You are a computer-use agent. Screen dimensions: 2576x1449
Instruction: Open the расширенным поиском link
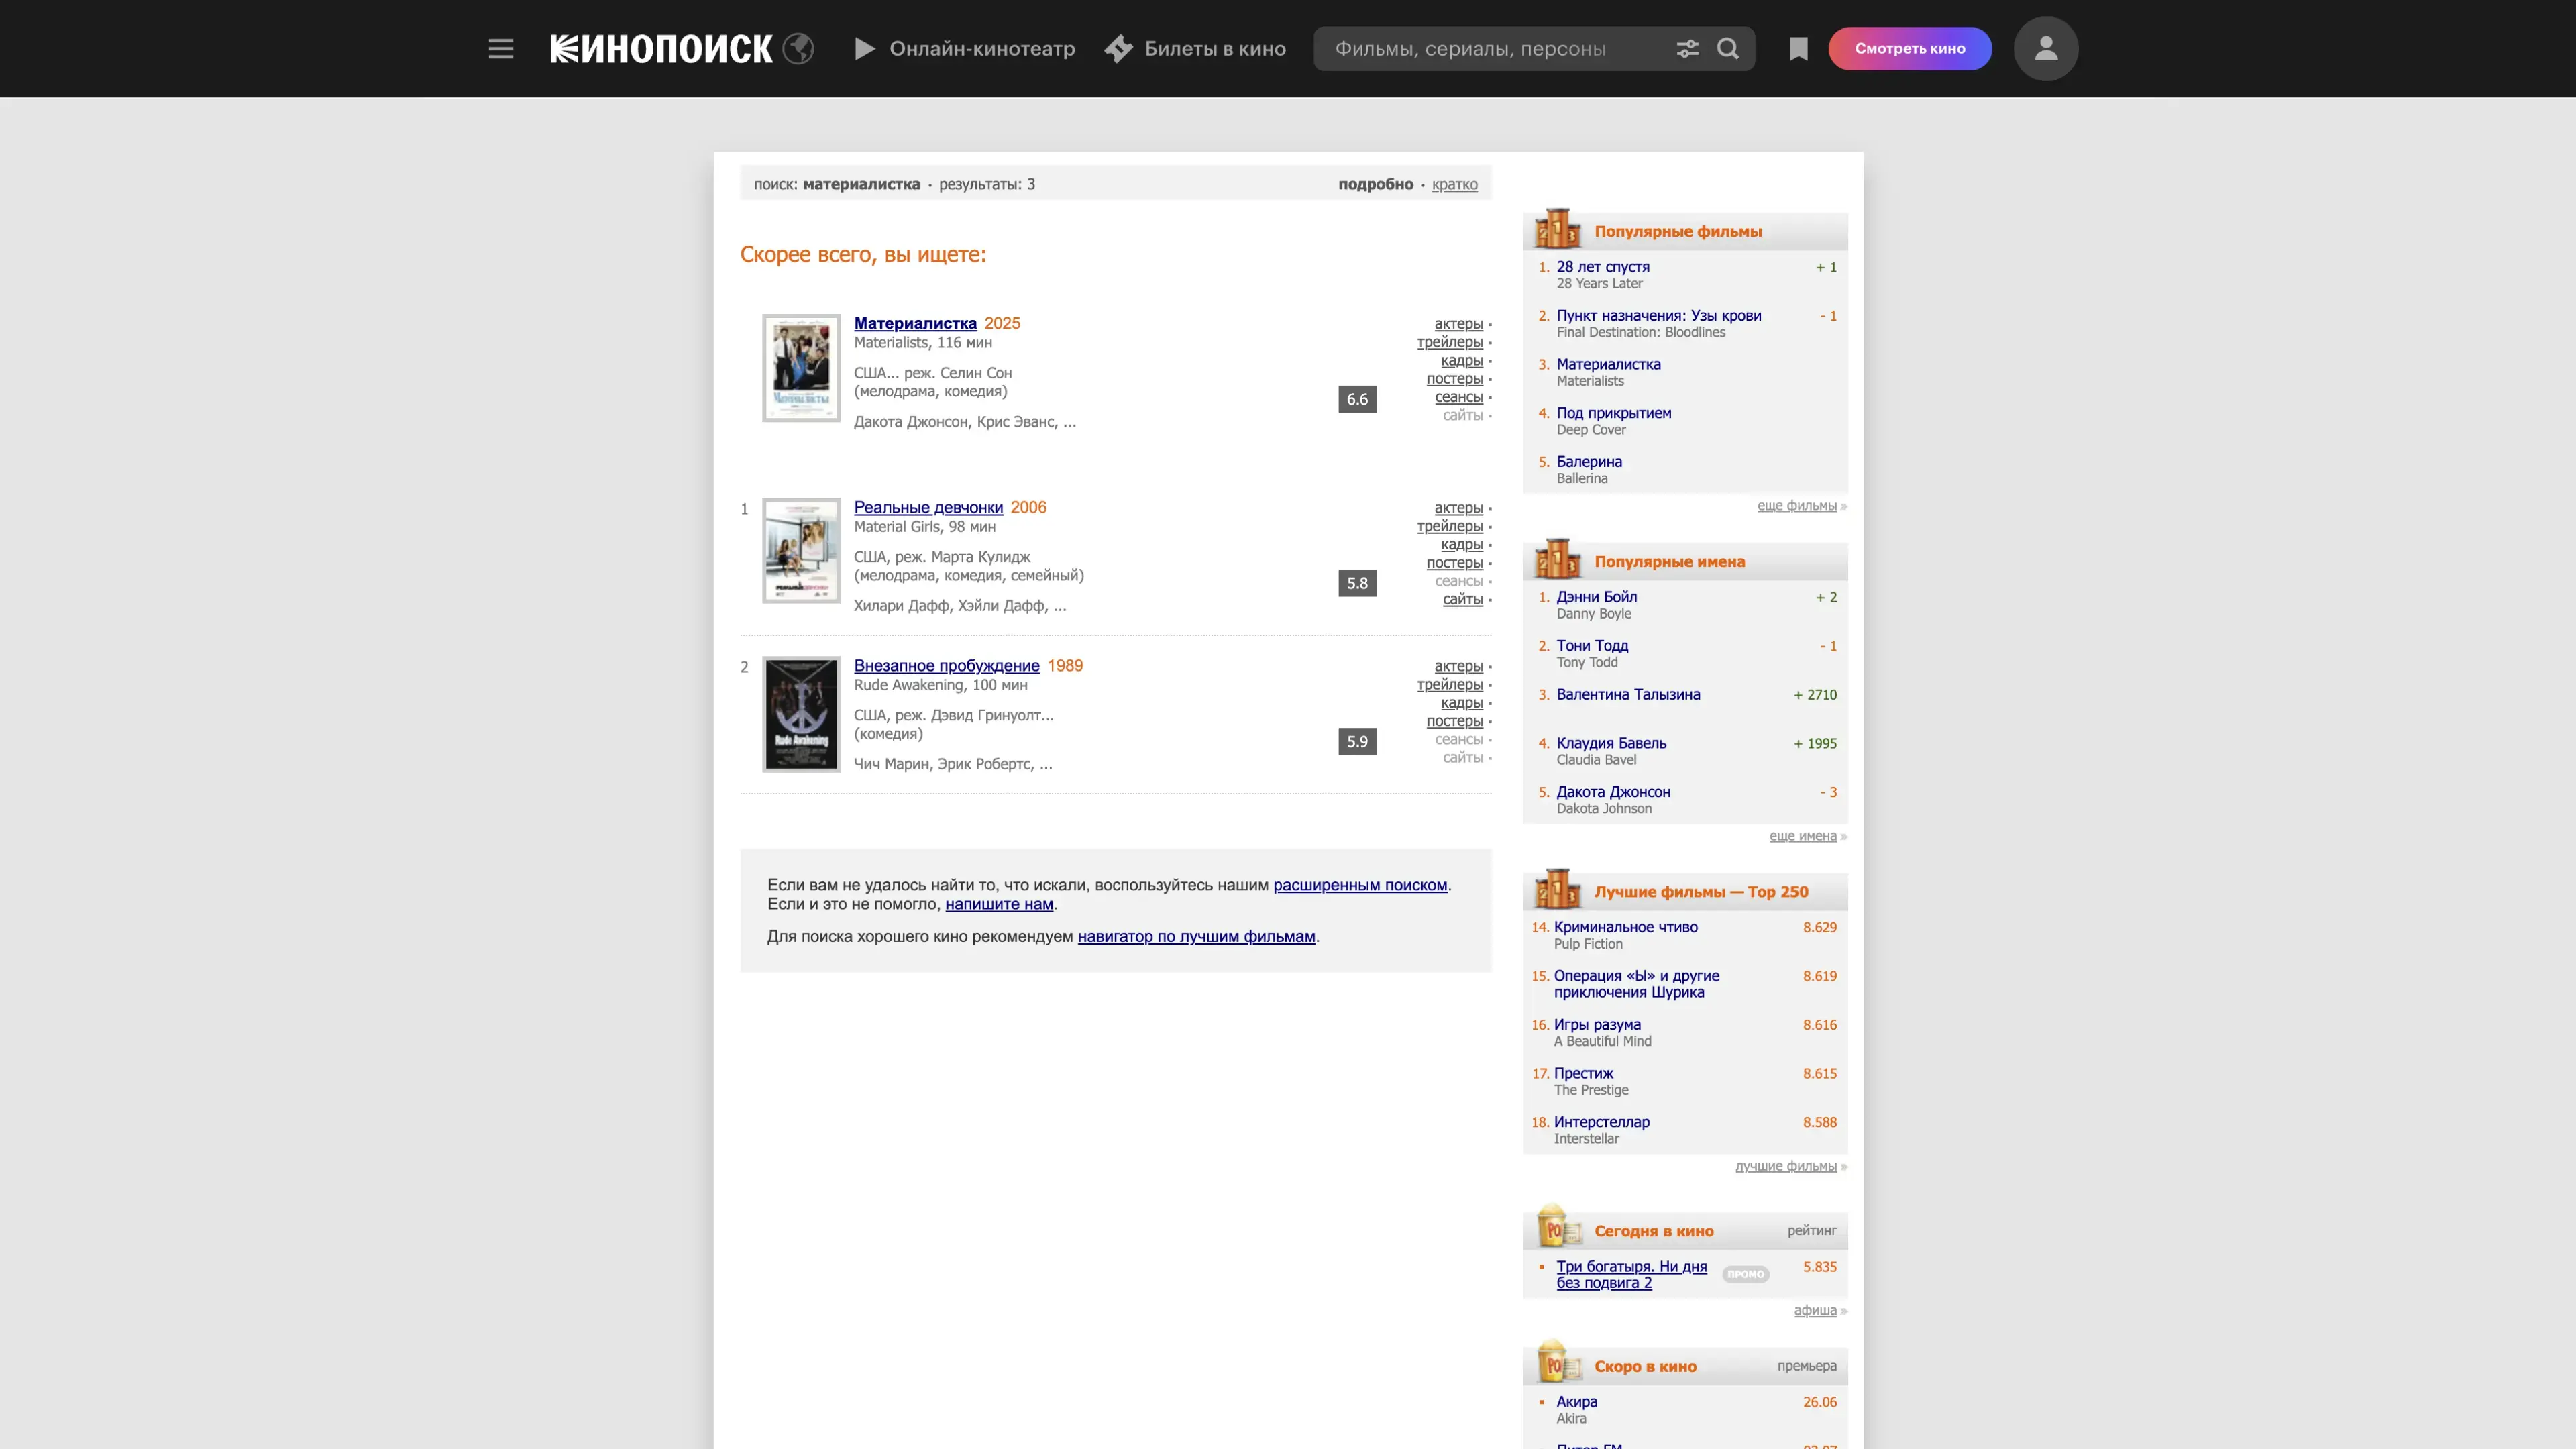(x=1359, y=885)
